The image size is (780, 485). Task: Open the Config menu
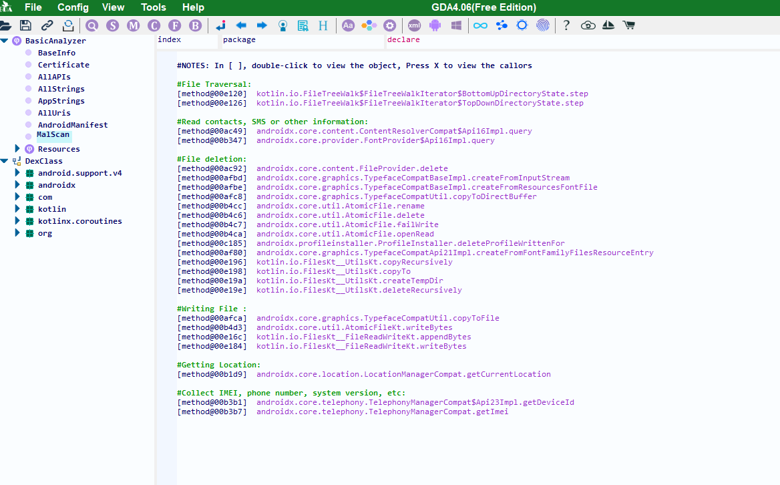[x=73, y=7]
